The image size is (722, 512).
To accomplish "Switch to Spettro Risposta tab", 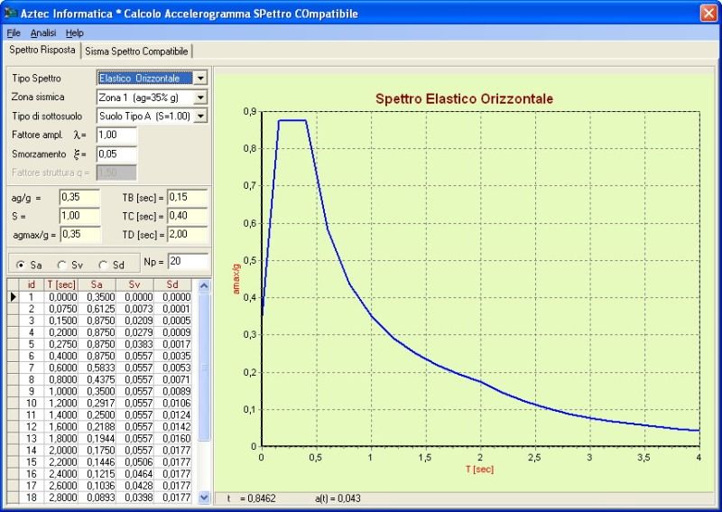I will 42,50.
